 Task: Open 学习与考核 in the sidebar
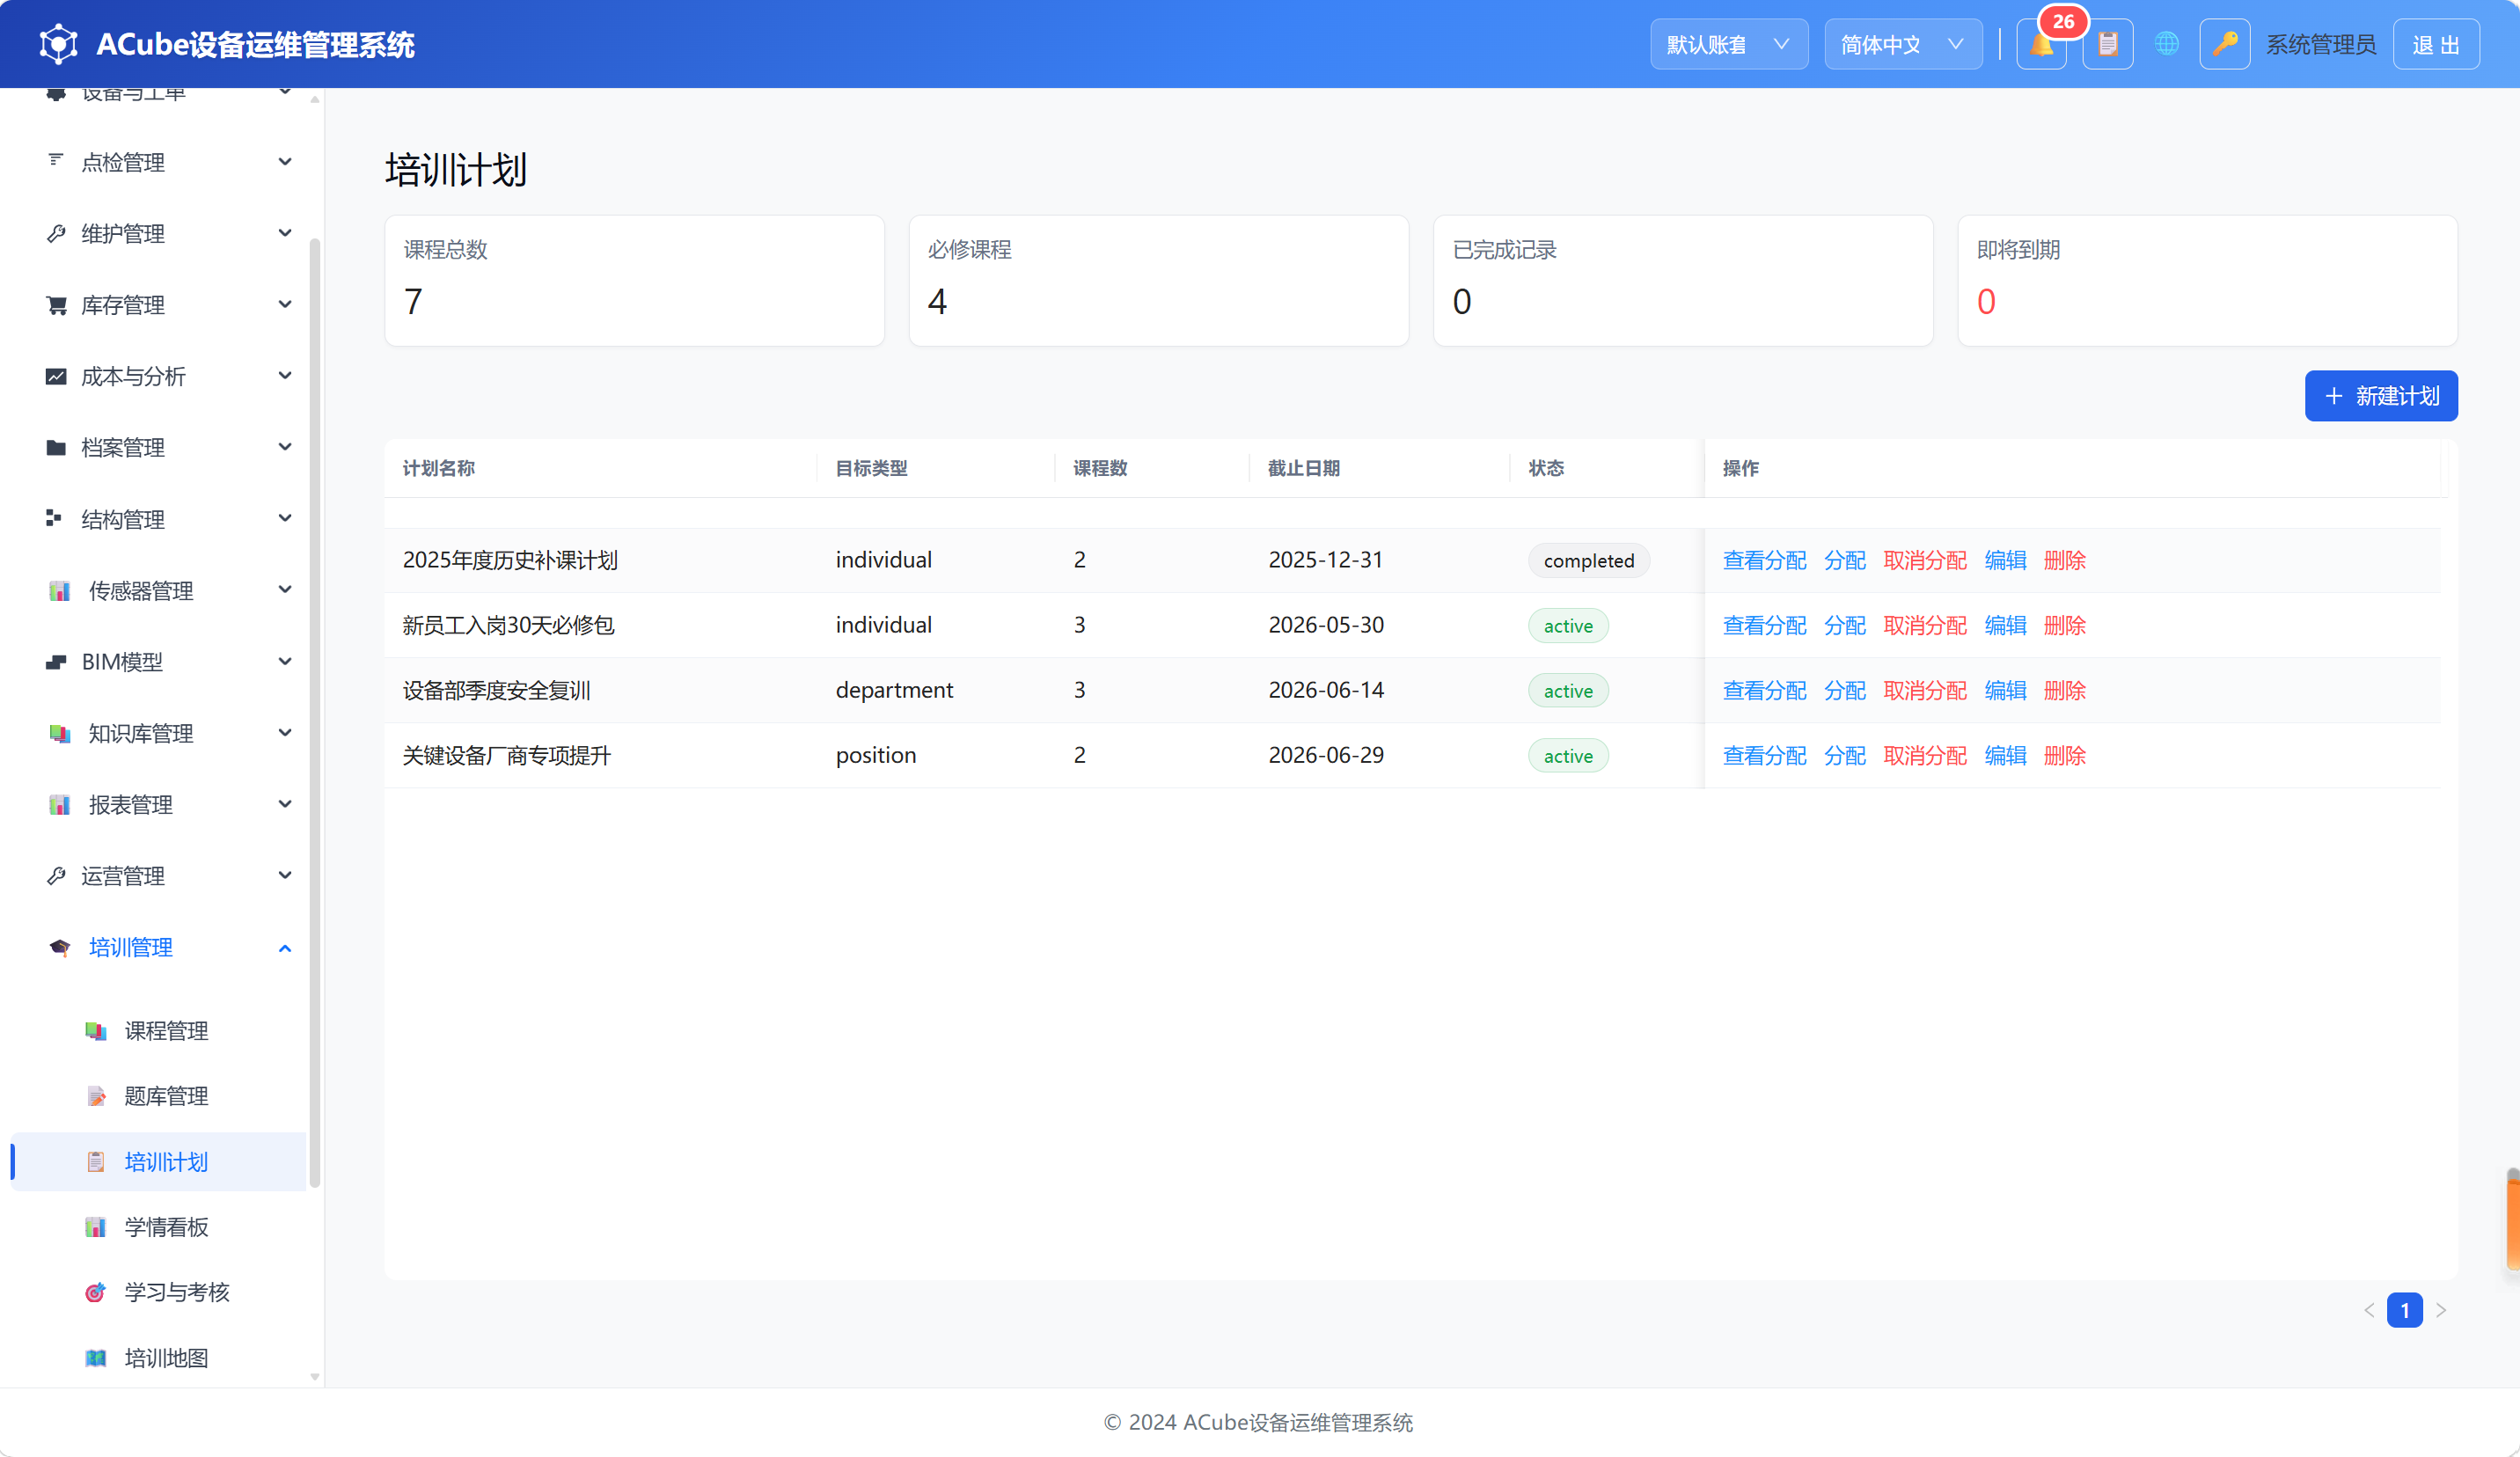click(x=160, y=1292)
